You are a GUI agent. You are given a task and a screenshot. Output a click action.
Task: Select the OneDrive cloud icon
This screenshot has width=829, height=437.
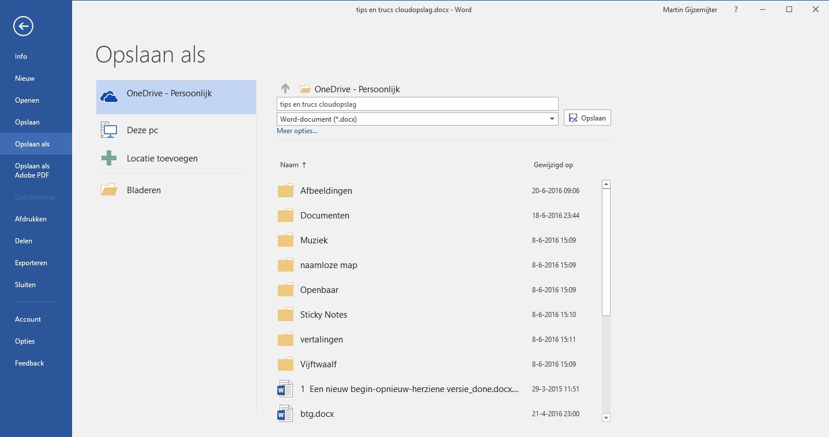(x=109, y=96)
